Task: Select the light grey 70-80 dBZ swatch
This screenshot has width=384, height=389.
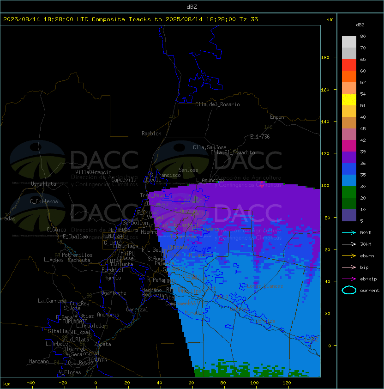Action: pos(349,42)
